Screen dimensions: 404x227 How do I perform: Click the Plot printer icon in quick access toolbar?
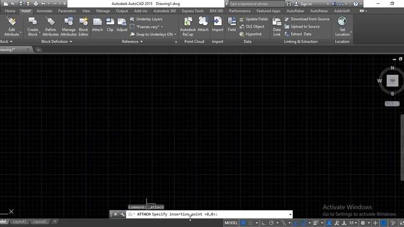pos(36,4)
